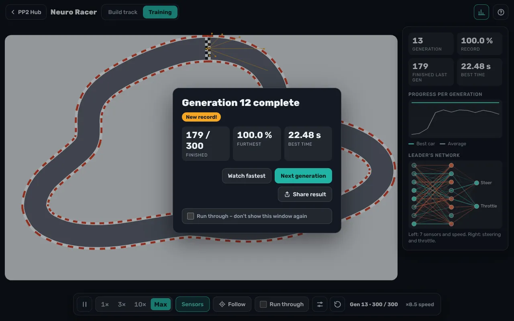Switch to the Build track tab
The width and height of the screenshot is (514, 321).
point(123,12)
